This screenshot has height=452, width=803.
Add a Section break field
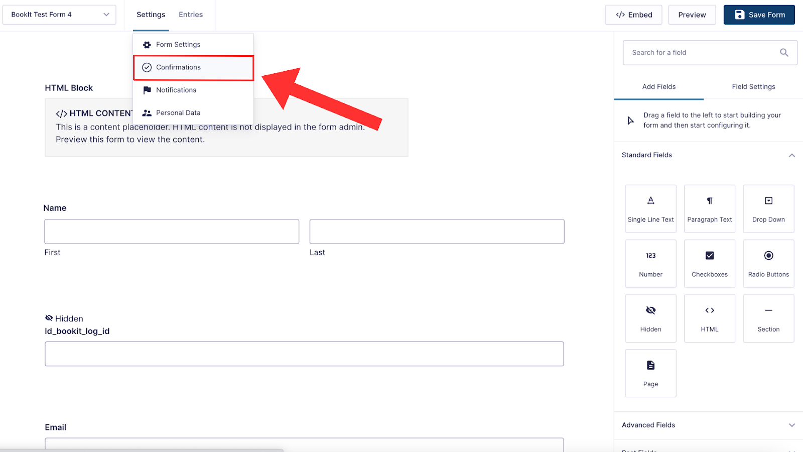(768, 318)
